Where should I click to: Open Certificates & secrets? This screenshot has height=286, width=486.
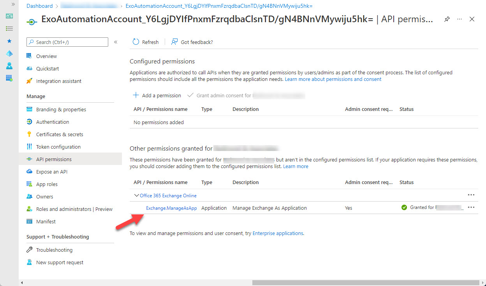click(x=60, y=134)
